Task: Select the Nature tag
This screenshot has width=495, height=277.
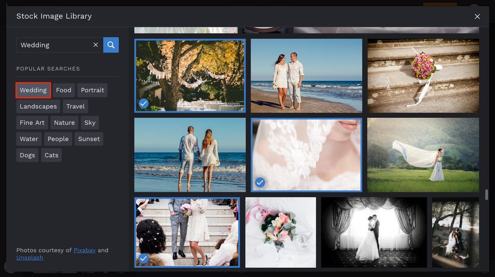Action: coord(64,123)
